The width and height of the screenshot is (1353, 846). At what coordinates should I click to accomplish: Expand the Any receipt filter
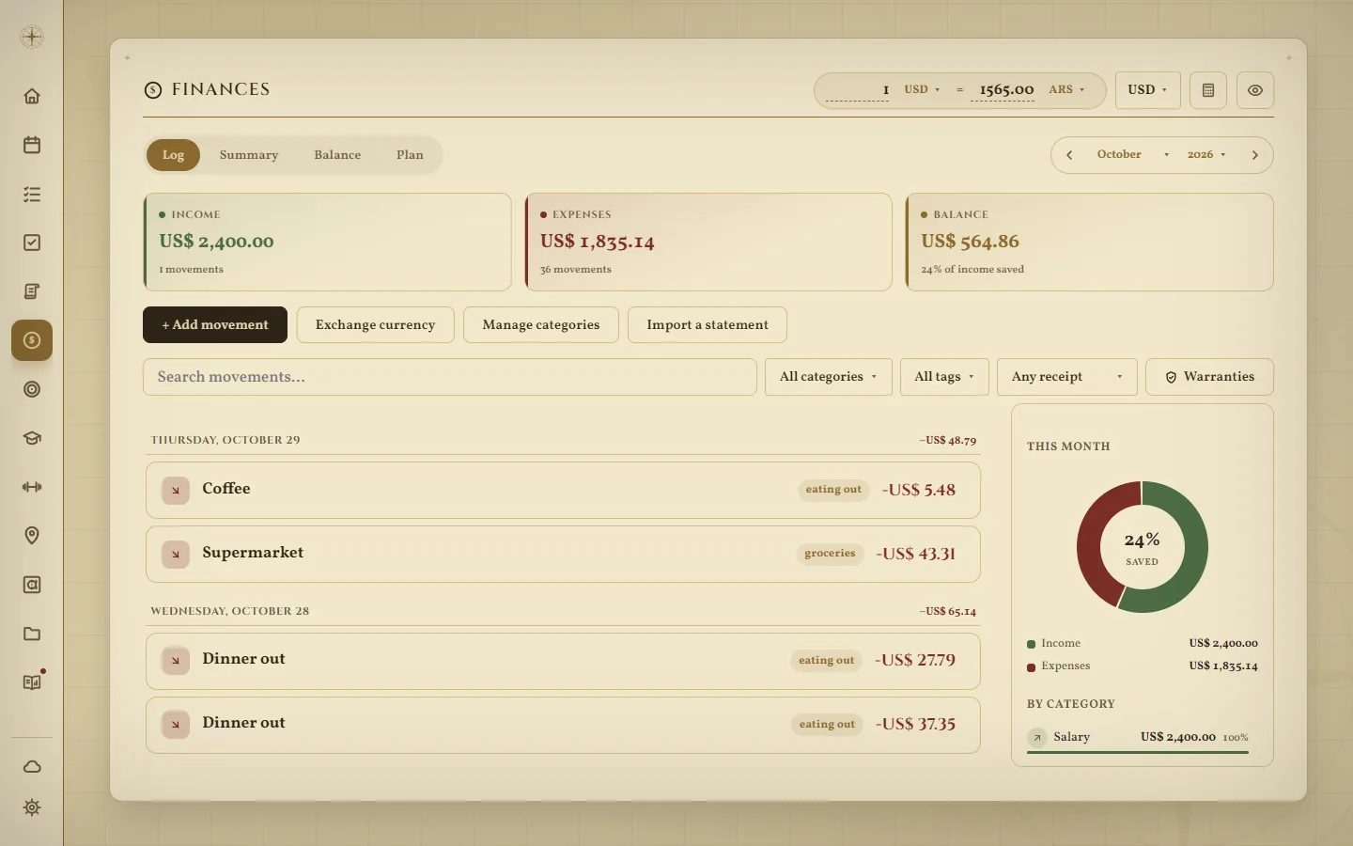coord(1066,377)
